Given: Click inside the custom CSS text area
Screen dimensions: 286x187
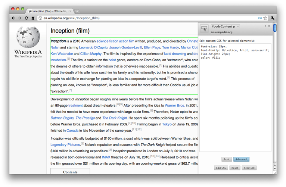Looking at the screenshot, I should [235, 97].
